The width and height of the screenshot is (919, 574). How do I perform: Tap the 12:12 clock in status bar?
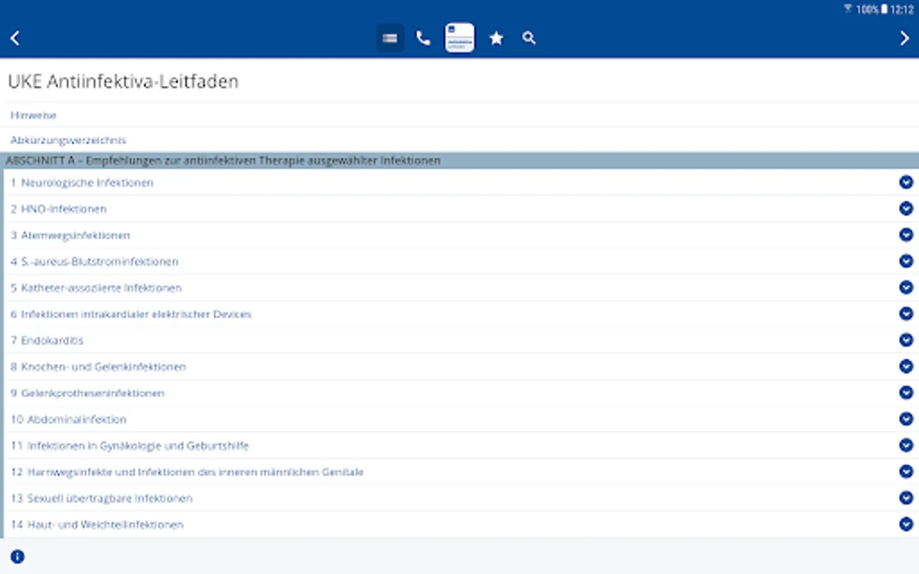click(902, 9)
